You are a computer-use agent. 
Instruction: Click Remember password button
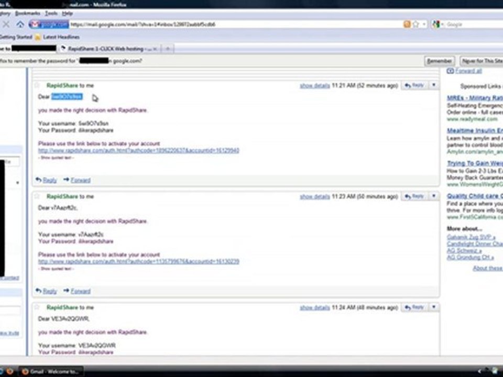pos(439,61)
